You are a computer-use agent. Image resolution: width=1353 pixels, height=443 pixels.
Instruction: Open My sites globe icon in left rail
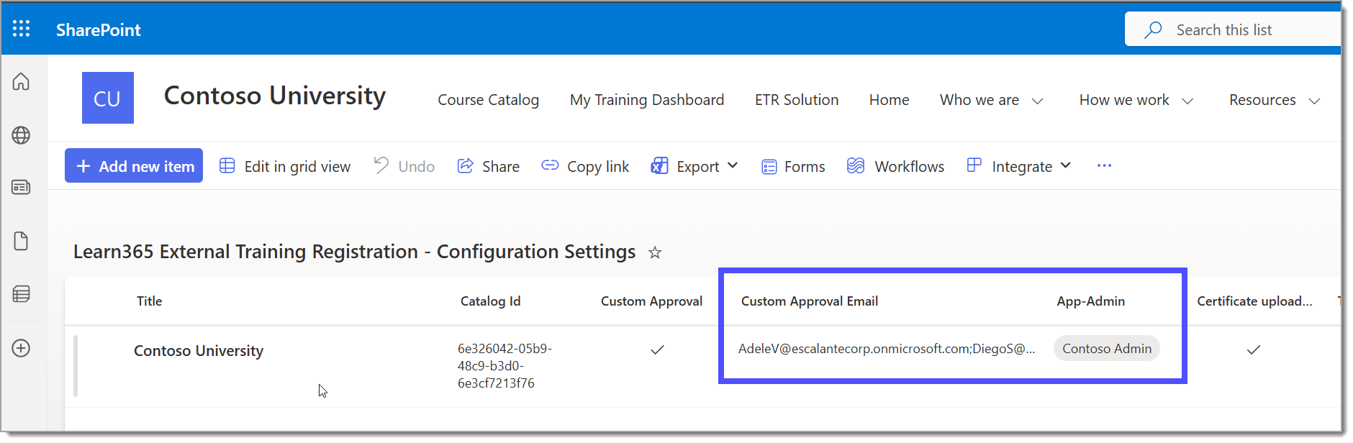pyautogui.click(x=21, y=134)
